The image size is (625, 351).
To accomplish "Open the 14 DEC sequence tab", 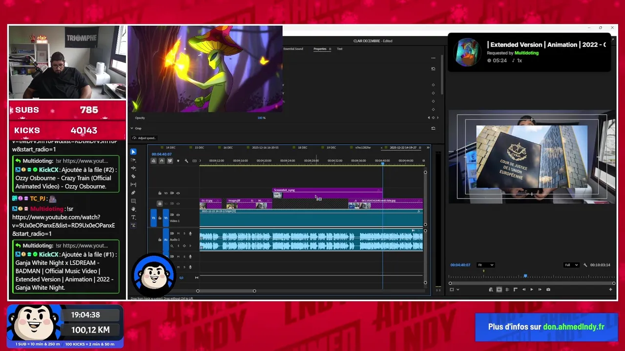I will [x=170, y=147].
